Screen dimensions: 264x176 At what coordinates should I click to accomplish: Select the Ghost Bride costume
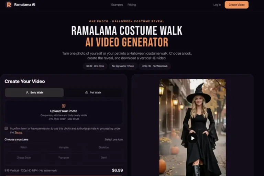[x=24, y=158]
